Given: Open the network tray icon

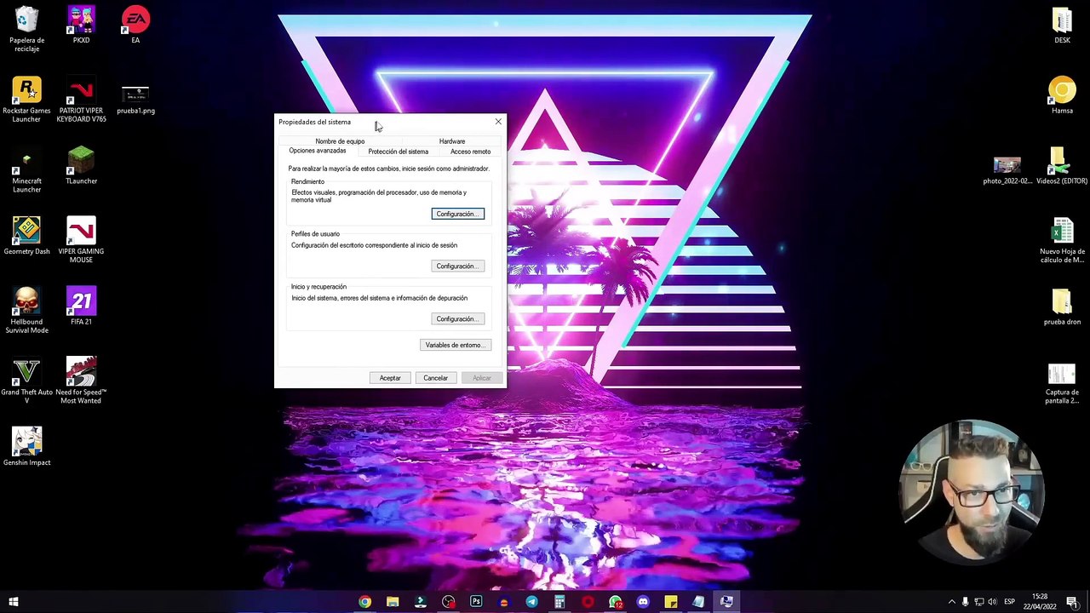Looking at the screenshot, I should [x=978, y=602].
